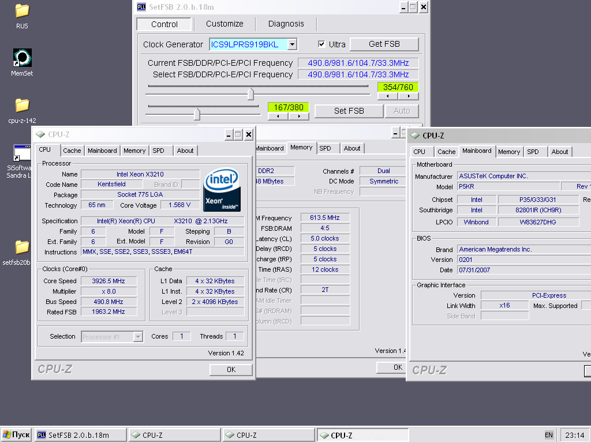The image size is (591, 443).
Task: Open the cpu-z-142 folder icon
Action: pos(23,106)
